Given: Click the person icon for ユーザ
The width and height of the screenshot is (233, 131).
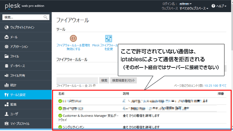Looking at the screenshot, I should [x=6, y=114].
